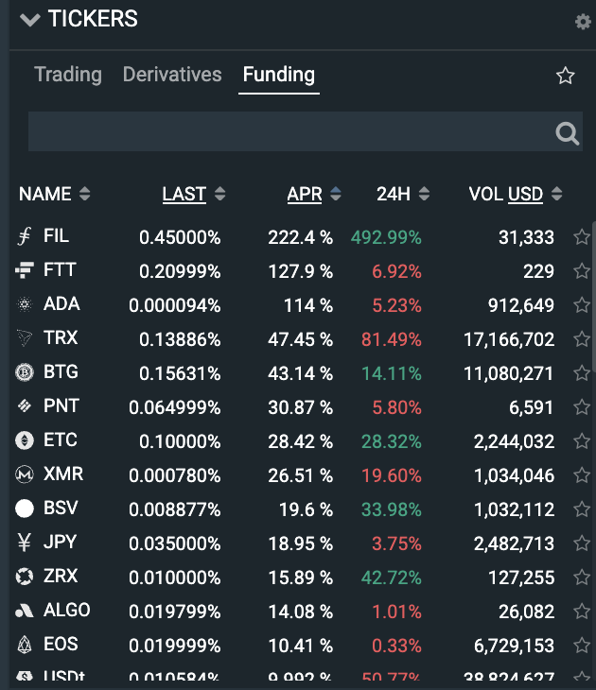Select the PNT ticker name
Viewport: 596px width, 690px height.
point(61,405)
